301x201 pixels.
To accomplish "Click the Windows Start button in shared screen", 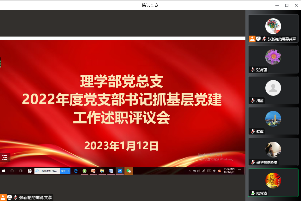I will 3,171.
